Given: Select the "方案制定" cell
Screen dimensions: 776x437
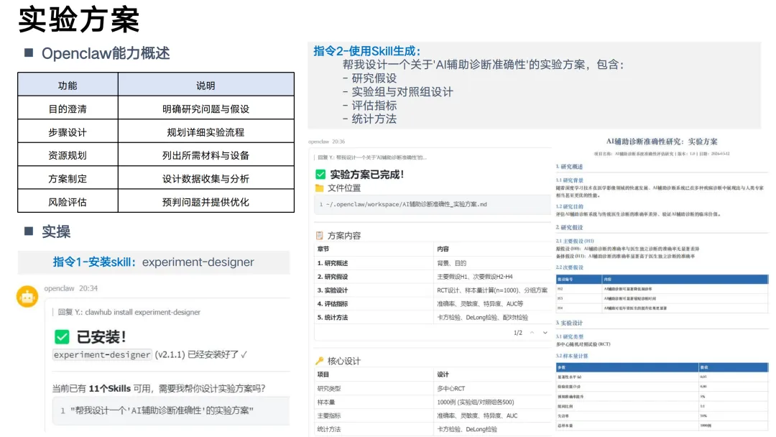Looking at the screenshot, I should (x=68, y=178).
